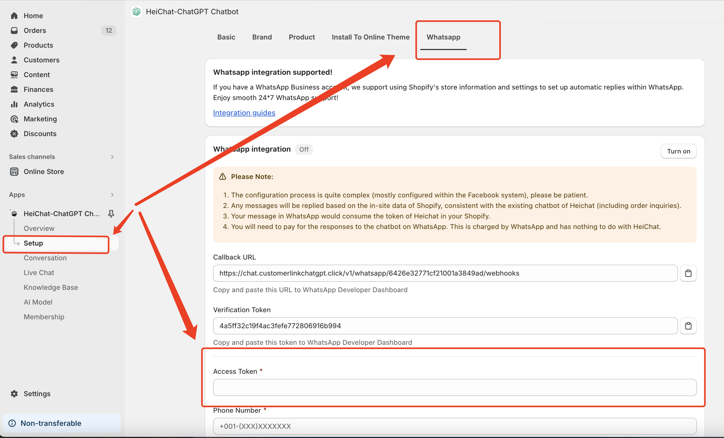The height and width of the screenshot is (438, 724).
Task: Click the Home icon in sidebar
Action: pos(14,16)
